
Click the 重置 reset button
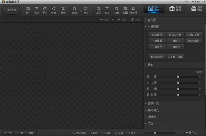(x=199, y=72)
